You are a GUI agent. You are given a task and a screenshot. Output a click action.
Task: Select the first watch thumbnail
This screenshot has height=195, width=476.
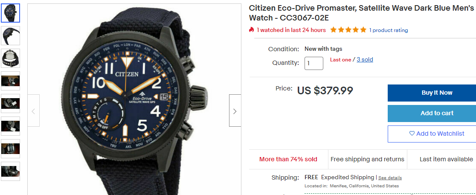pyautogui.click(x=10, y=13)
